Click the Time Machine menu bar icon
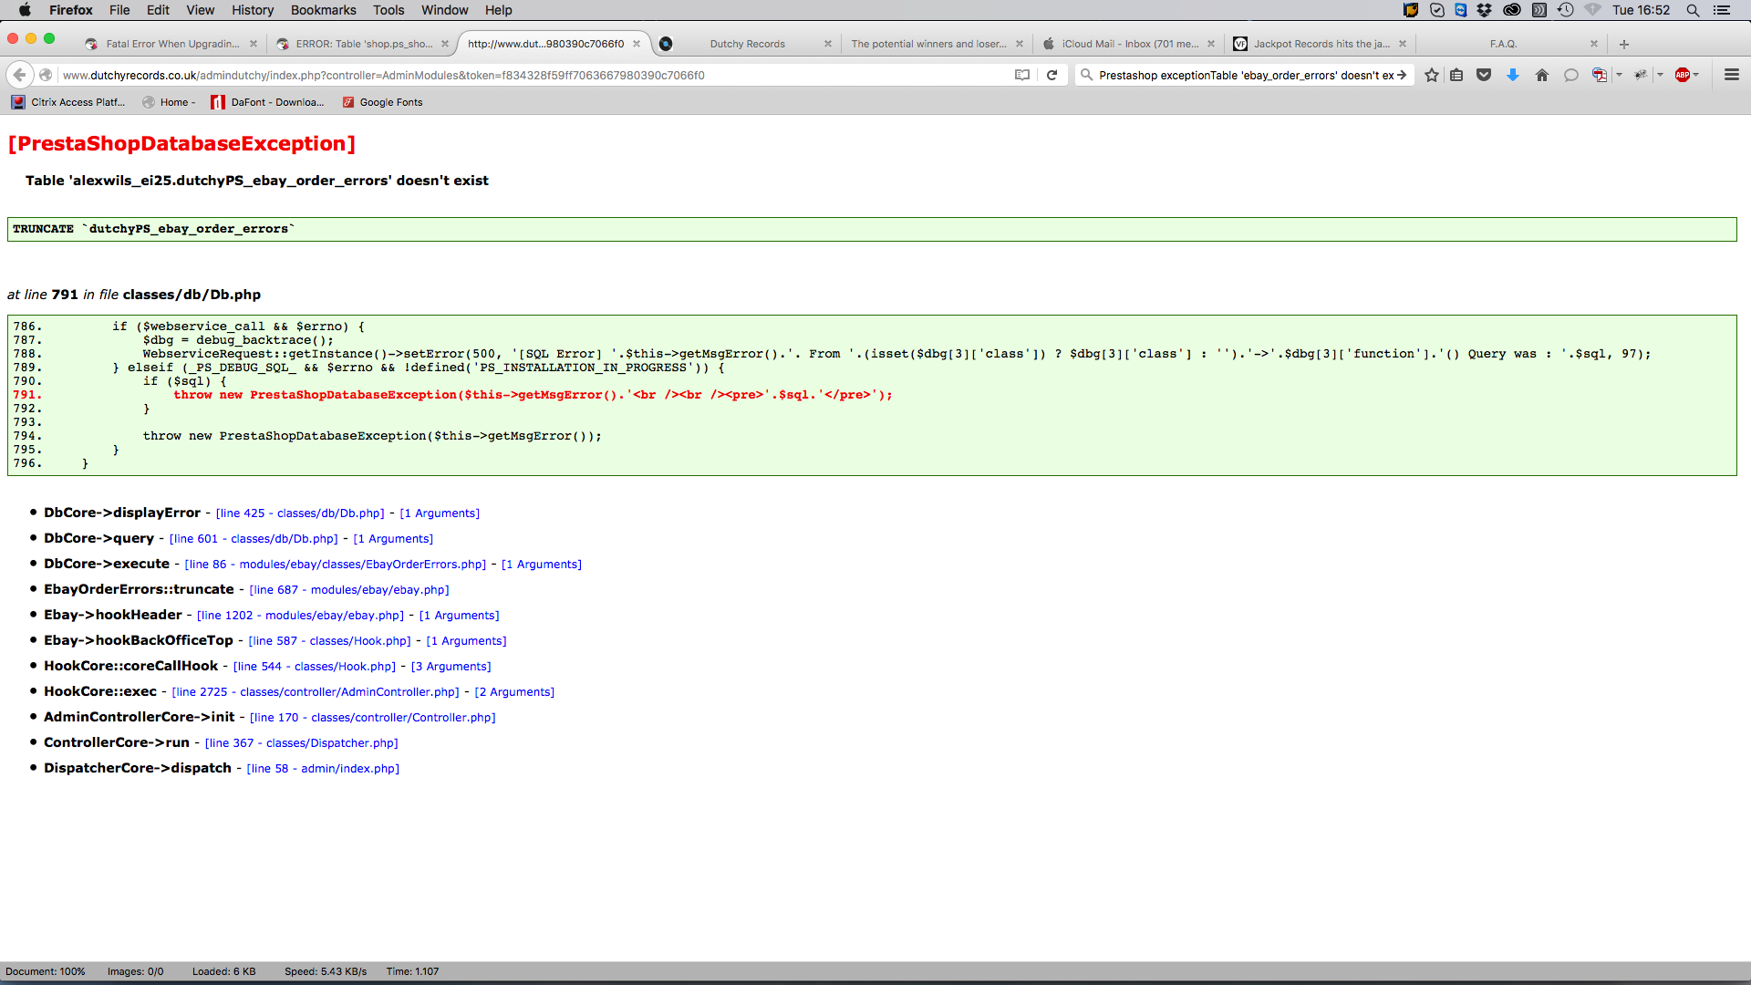 (1566, 10)
